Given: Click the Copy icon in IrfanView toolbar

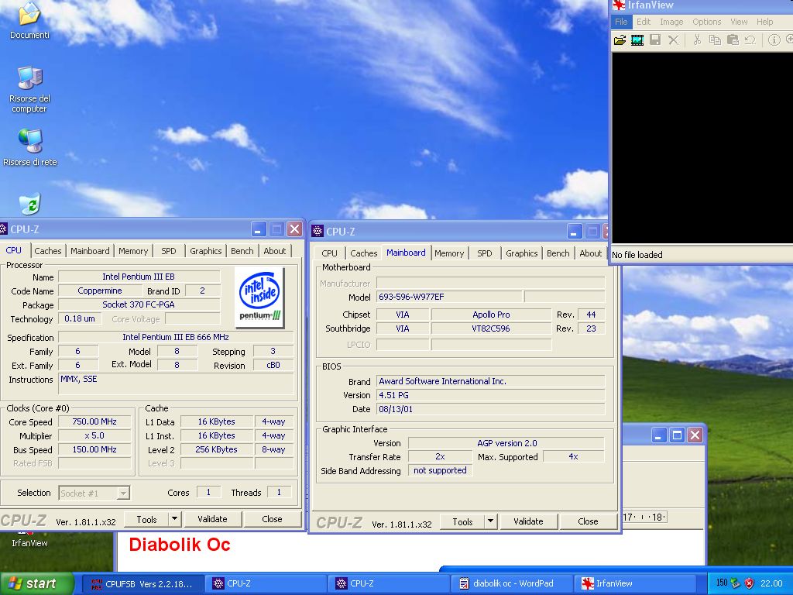Looking at the screenshot, I should point(715,40).
